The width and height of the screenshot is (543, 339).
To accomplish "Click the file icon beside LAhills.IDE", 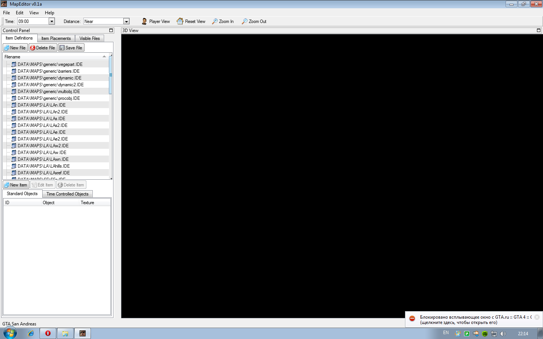I will (14, 166).
